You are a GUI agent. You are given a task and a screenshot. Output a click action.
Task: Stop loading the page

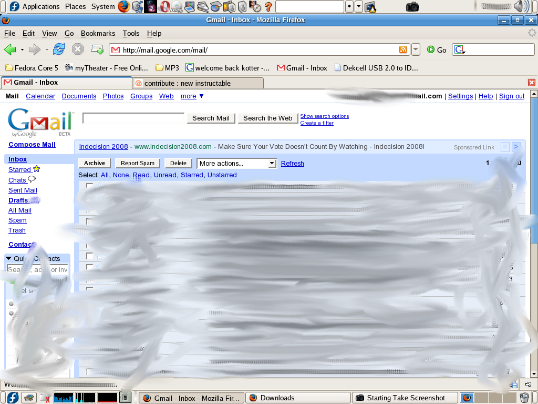click(x=78, y=49)
